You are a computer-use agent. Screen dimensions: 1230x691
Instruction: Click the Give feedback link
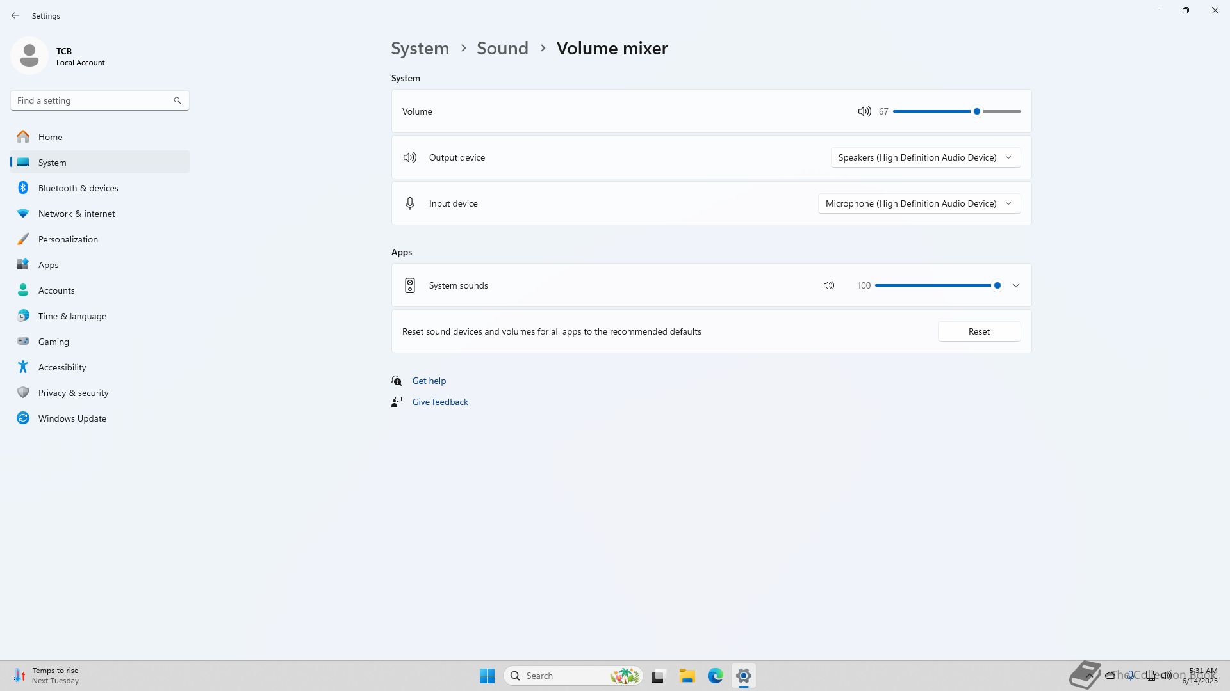pos(439,402)
